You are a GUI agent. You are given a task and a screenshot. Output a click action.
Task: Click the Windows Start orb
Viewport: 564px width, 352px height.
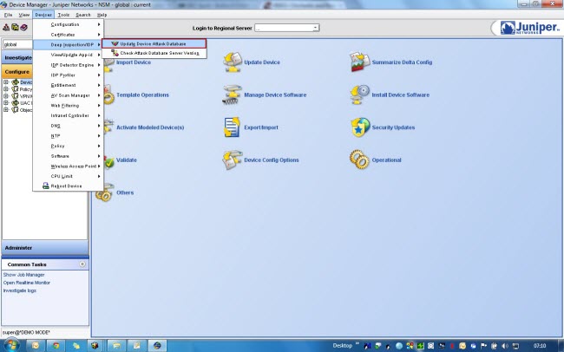tap(12, 345)
